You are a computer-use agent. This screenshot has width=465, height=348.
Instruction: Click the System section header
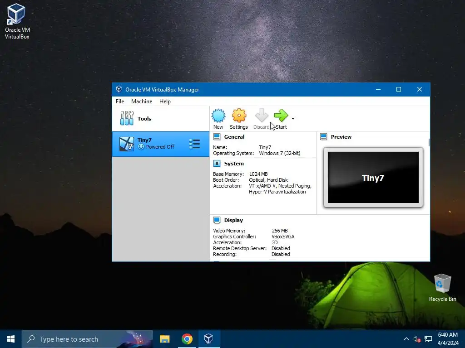(x=234, y=164)
